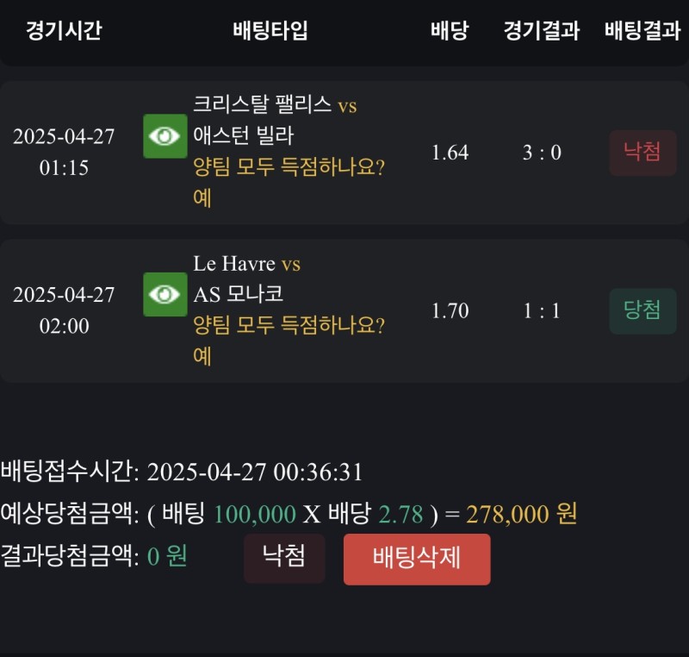689x657 pixels.
Task: Click the eye icon for Le Havre match
Action: (164, 295)
